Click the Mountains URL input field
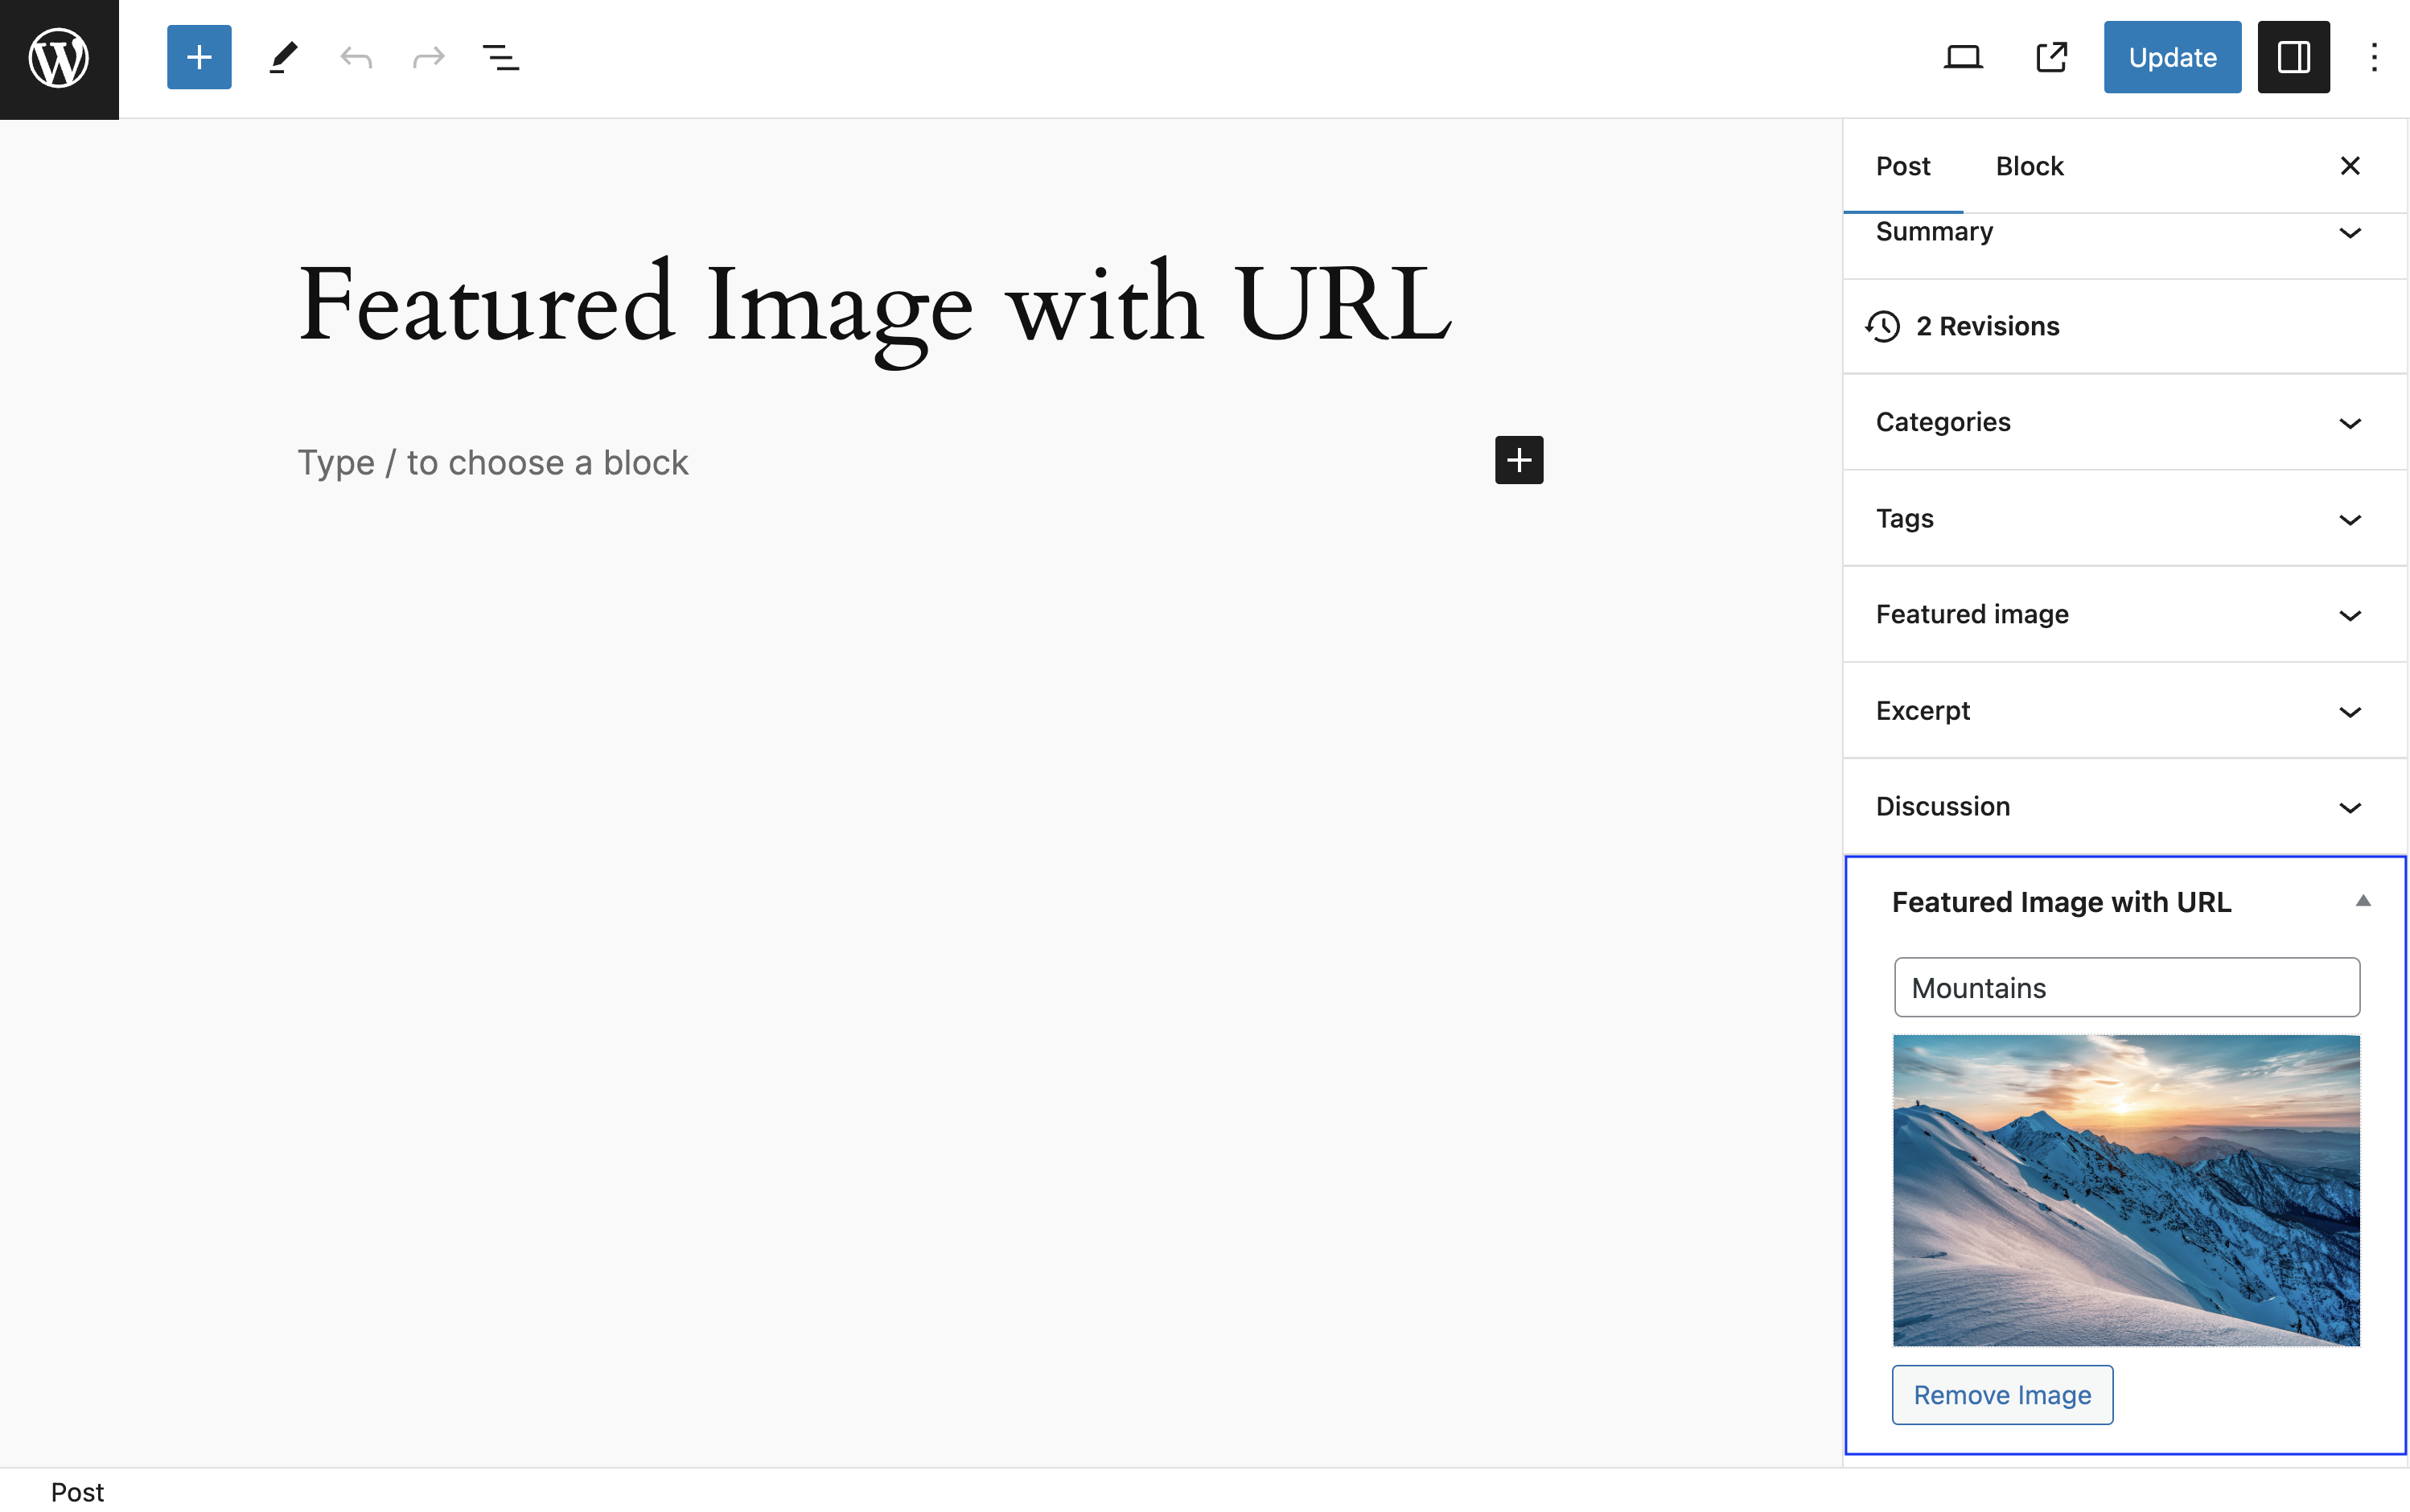 pyautogui.click(x=2126, y=986)
